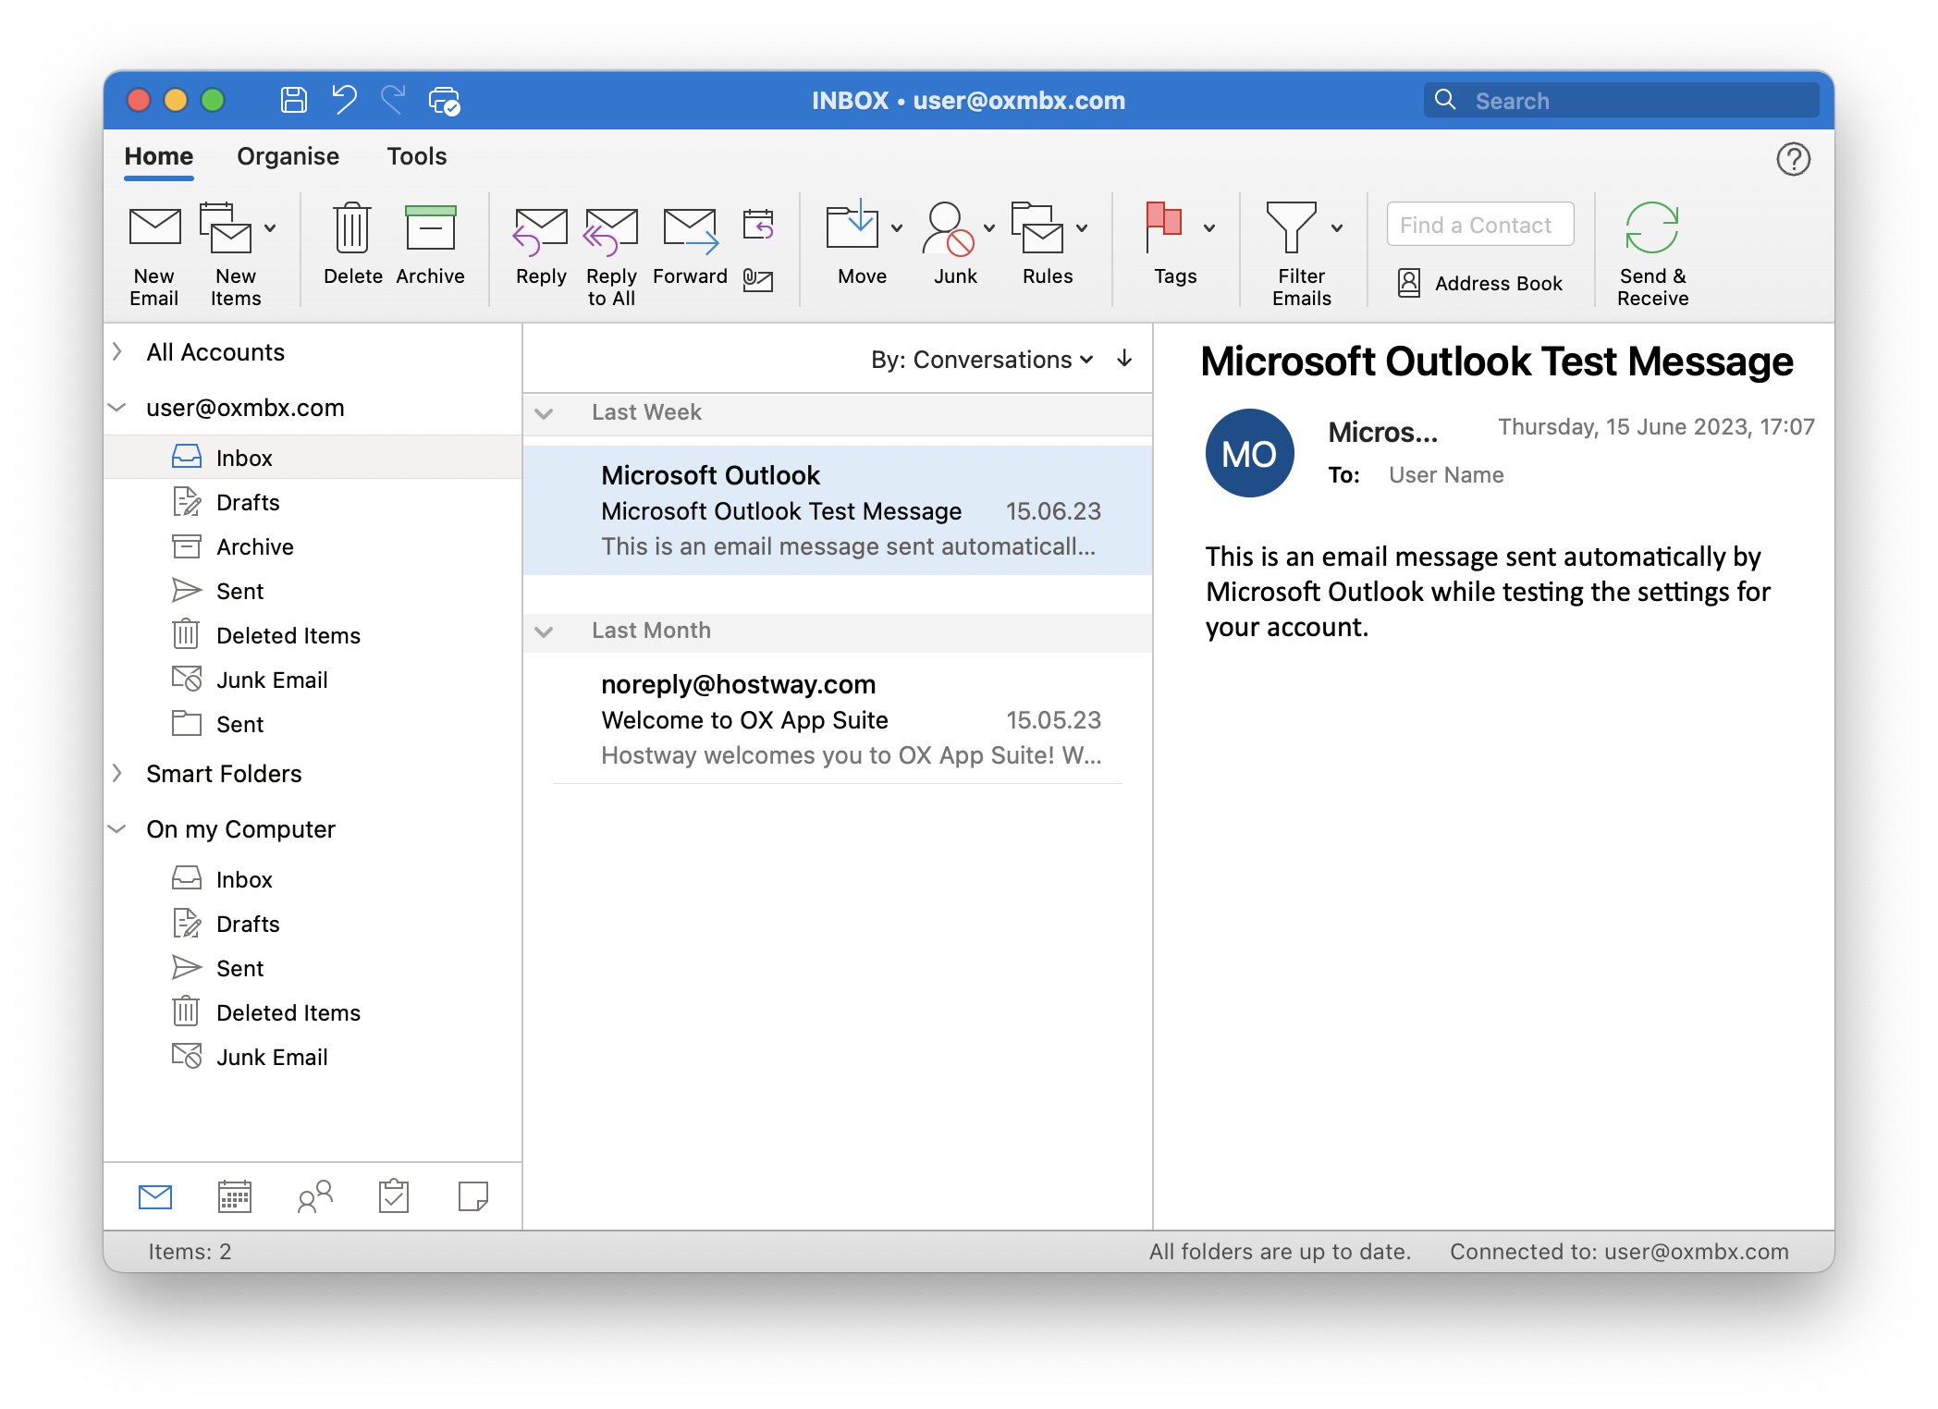
Task: Click the Find a Contact field
Action: pyautogui.click(x=1479, y=225)
